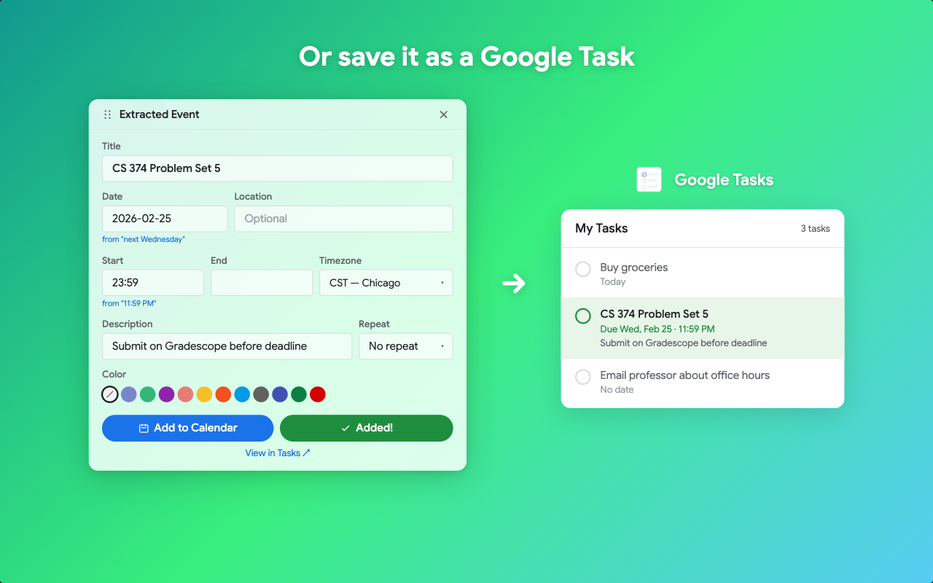The width and height of the screenshot is (933, 583).
Task: Open the Timezone dropdown CST — Chicago
Action: (386, 283)
